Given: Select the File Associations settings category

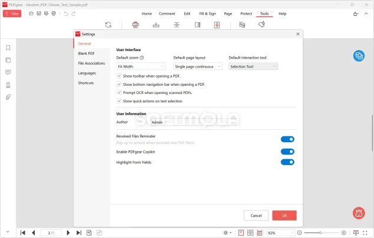Looking at the screenshot, I should [92, 63].
